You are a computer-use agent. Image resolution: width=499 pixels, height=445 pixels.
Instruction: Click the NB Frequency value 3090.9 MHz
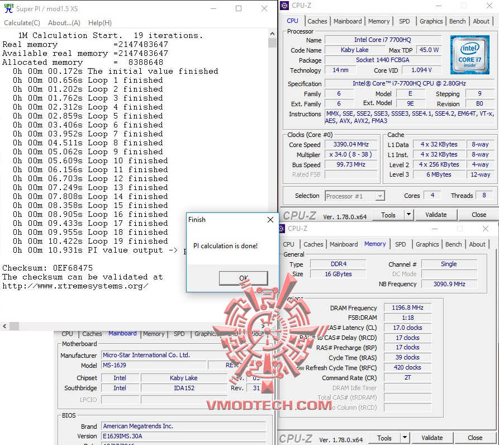tap(449, 284)
